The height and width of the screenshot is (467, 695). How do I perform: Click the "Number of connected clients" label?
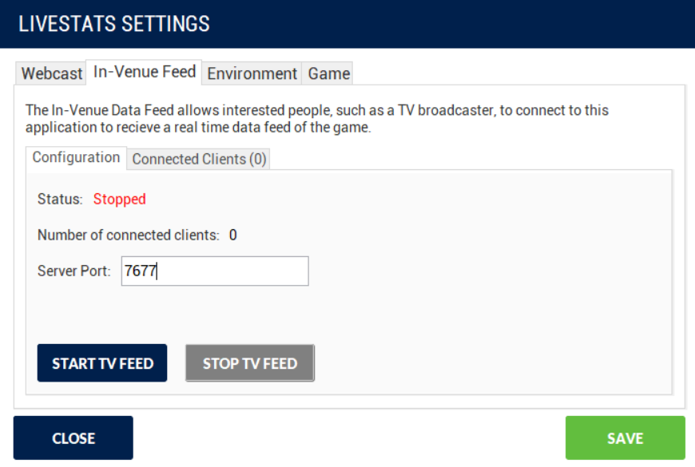point(128,235)
